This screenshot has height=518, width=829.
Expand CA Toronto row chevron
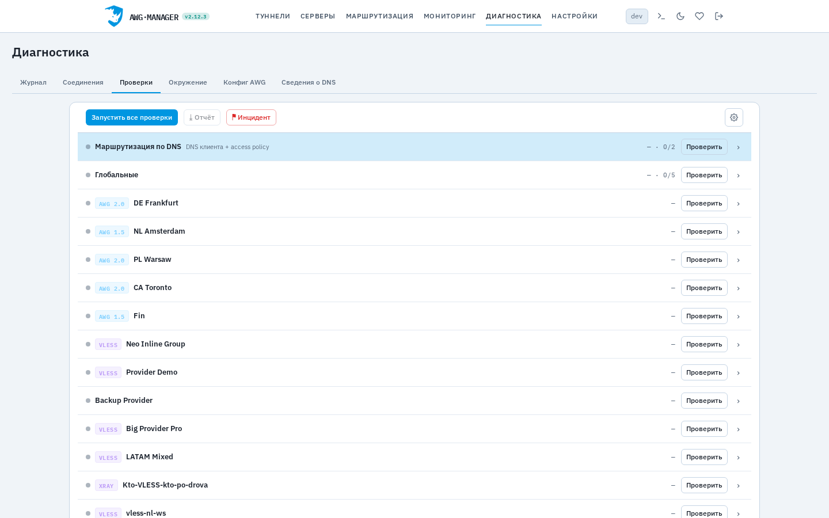pos(738,288)
